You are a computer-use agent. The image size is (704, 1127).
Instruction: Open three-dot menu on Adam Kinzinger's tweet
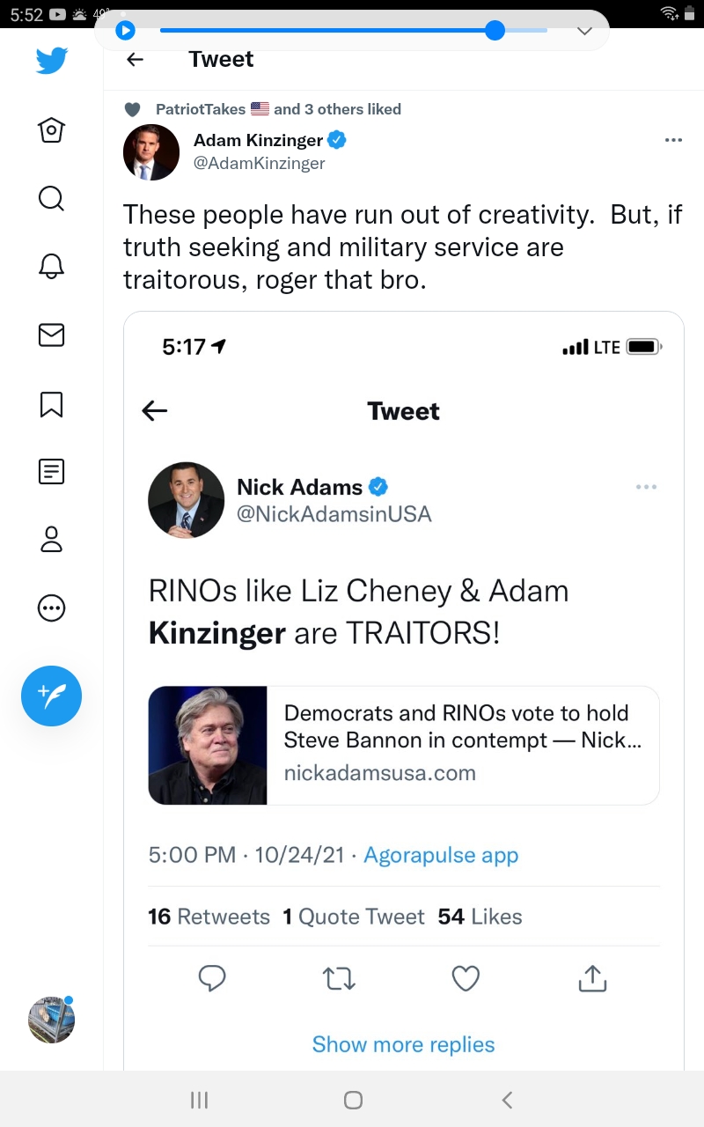(673, 140)
